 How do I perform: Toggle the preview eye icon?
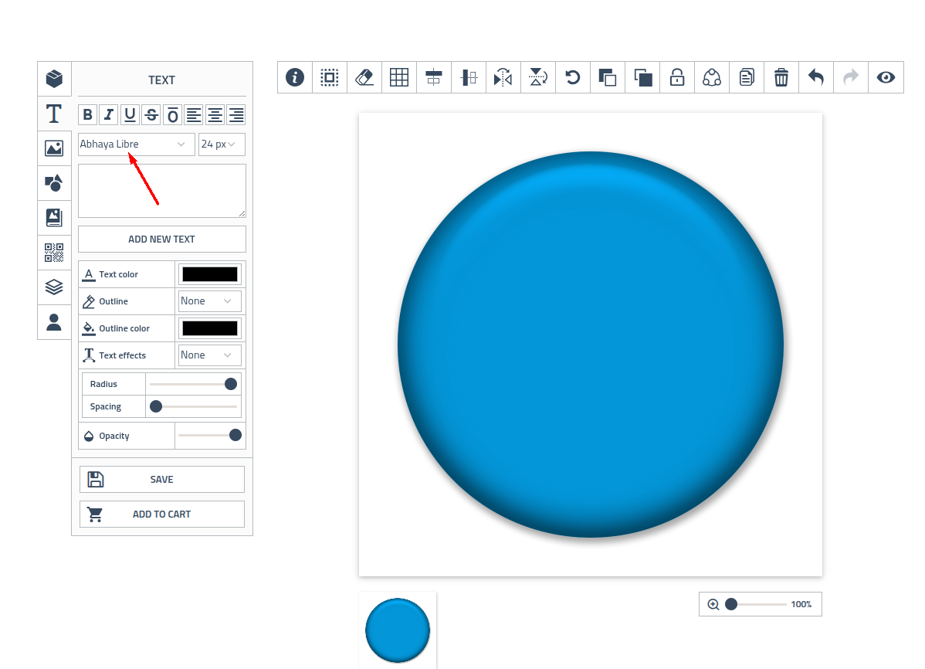point(886,77)
